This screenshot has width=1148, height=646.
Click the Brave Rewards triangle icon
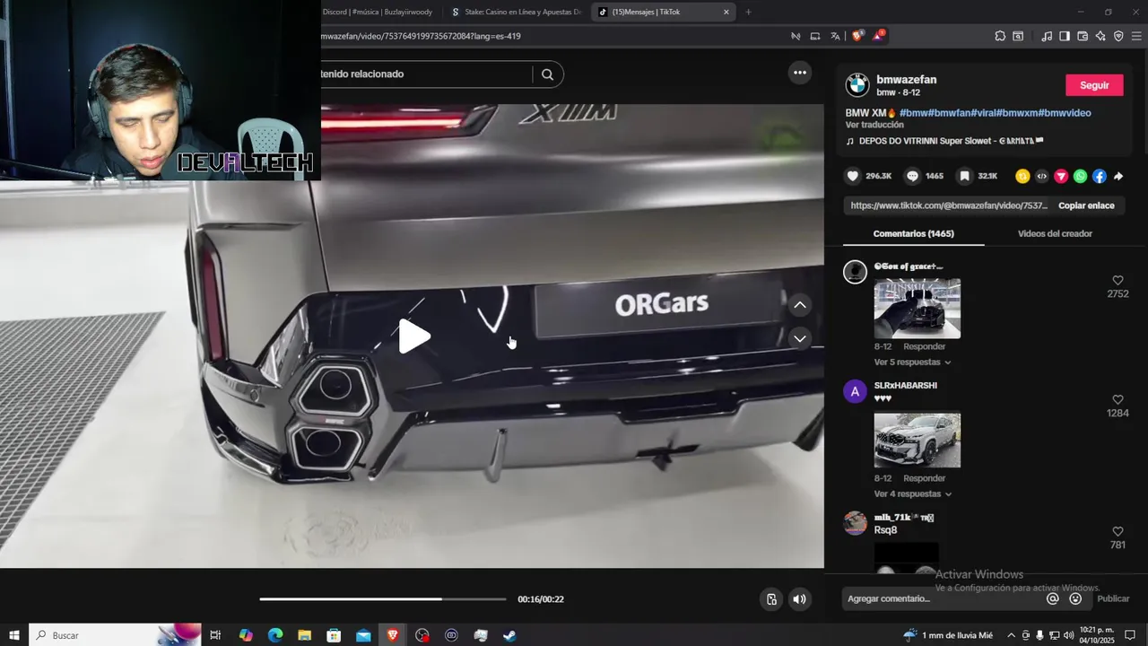point(878,36)
